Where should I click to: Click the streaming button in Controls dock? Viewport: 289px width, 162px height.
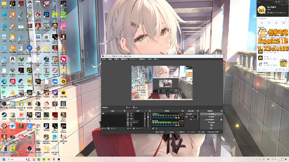click(211, 114)
